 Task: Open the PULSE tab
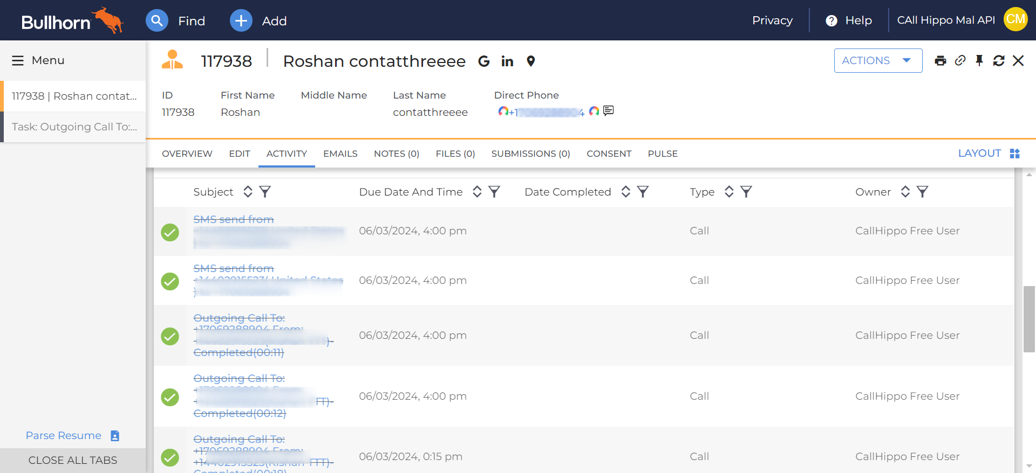[663, 154]
